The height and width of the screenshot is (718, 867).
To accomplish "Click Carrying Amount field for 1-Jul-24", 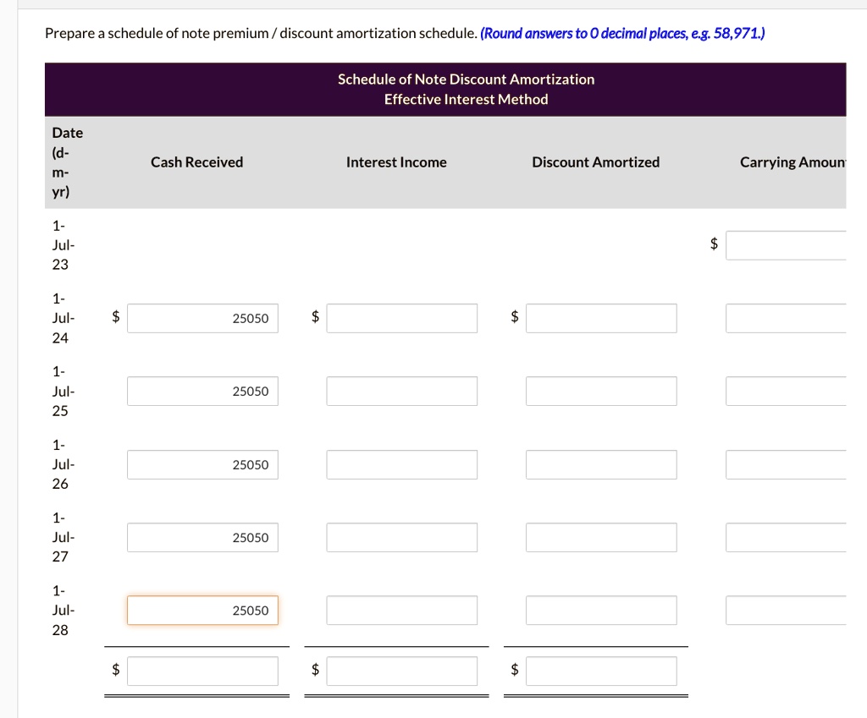I will coord(786,318).
